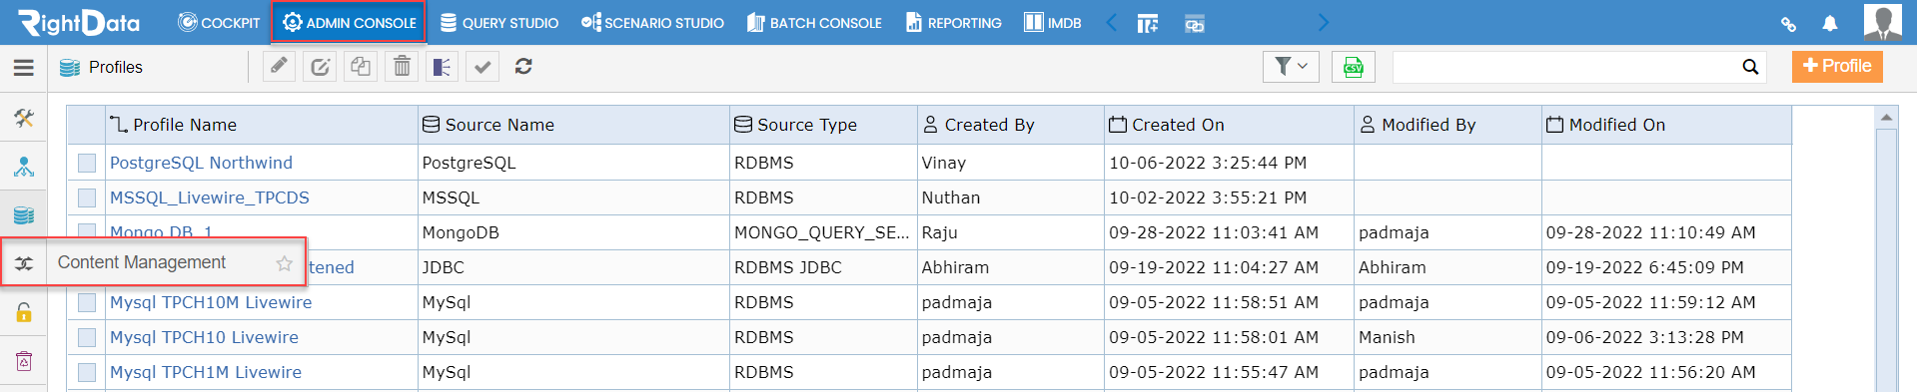
Task: Open the tools (wrench and hammer) sidebar icon
Action: point(24,118)
